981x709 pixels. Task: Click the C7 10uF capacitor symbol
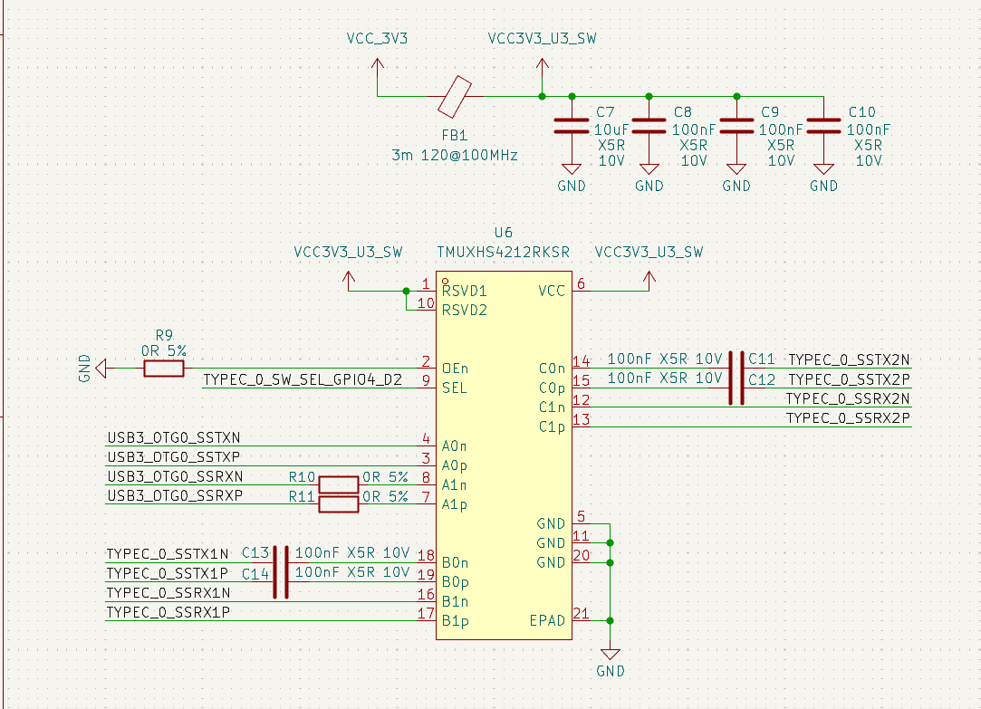[572, 126]
